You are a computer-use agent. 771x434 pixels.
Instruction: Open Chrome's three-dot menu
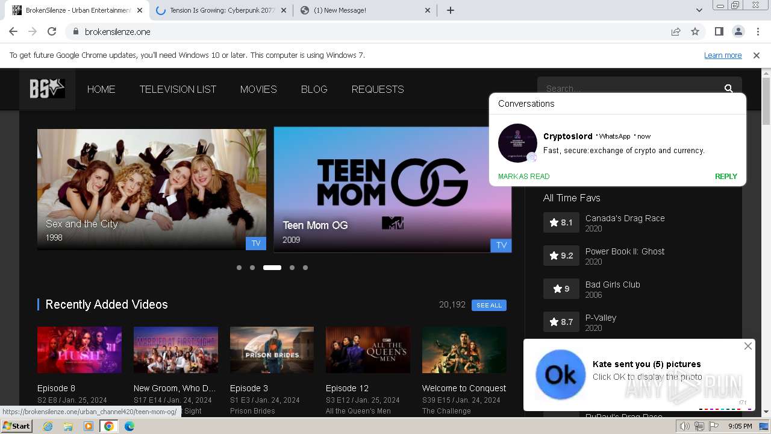[x=757, y=31]
